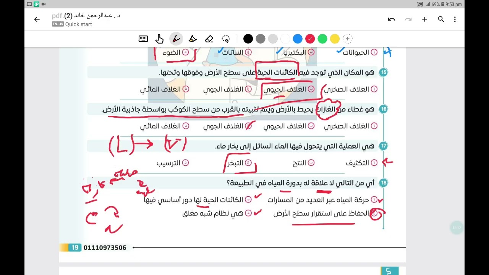Tap the question 18 number badge
This screenshot has width=489, height=275.
(x=383, y=183)
